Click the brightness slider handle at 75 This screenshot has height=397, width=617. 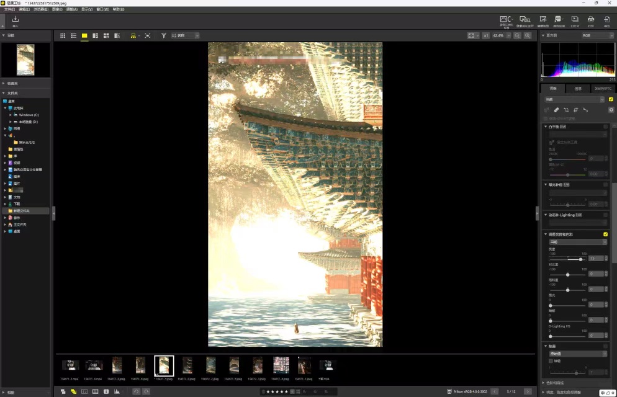click(581, 259)
